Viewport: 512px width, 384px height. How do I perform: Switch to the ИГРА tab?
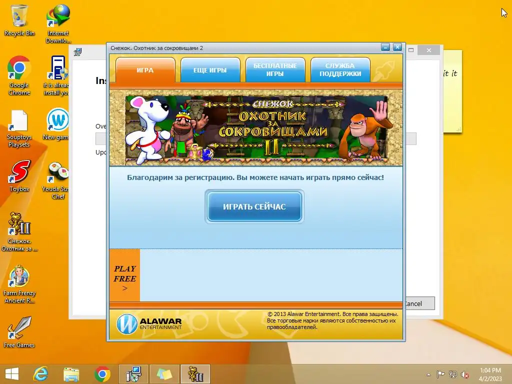tap(145, 70)
